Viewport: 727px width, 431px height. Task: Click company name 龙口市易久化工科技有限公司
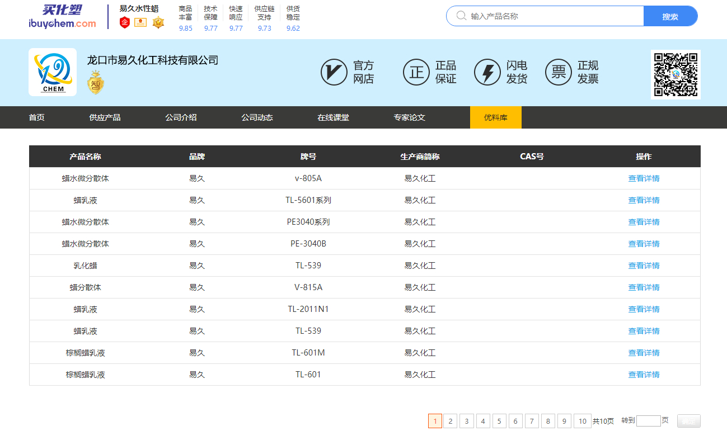pyautogui.click(x=152, y=60)
